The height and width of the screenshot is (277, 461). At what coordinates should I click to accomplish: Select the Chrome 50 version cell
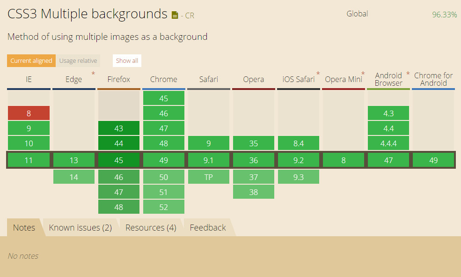pyautogui.click(x=163, y=177)
